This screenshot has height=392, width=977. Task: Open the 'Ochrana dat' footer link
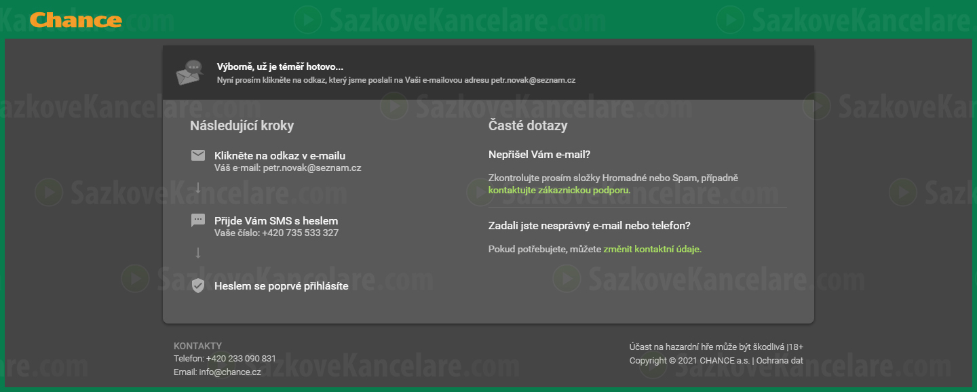[780, 361]
